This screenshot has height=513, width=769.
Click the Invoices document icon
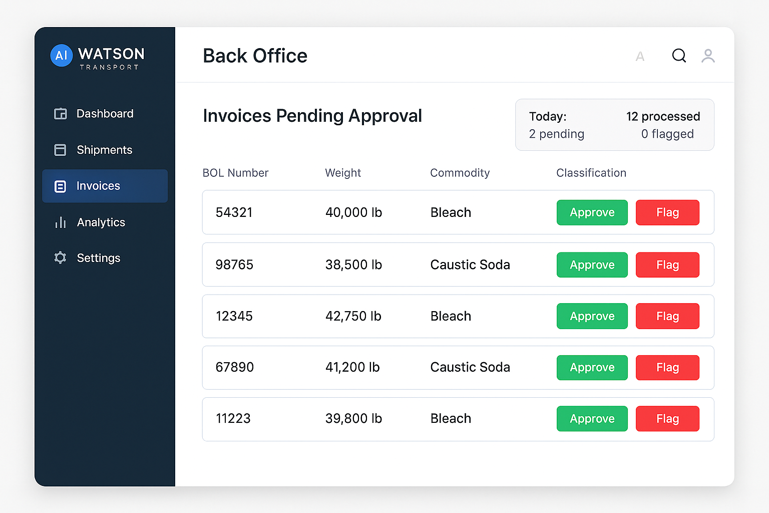[x=60, y=186]
